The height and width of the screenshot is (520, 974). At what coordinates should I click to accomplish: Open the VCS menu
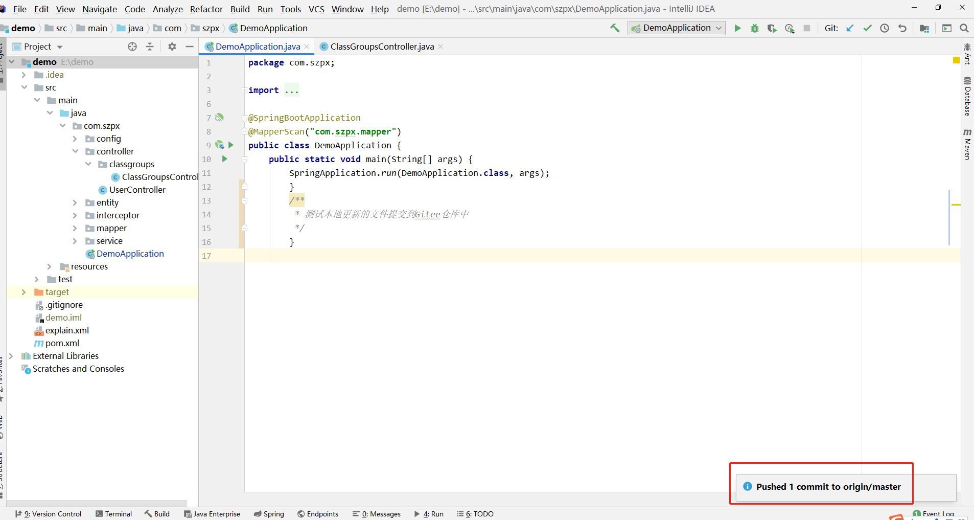coord(316,9)
